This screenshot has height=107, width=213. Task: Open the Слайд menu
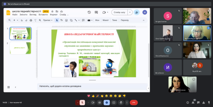(63, 15)
